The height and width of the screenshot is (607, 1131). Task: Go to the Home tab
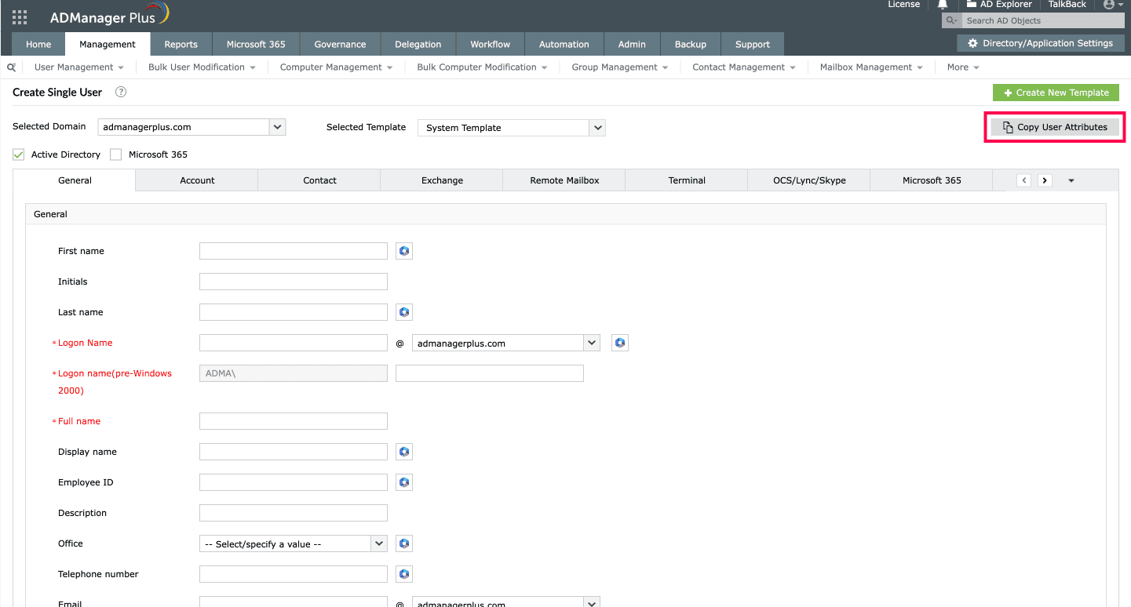click(38, 44)
